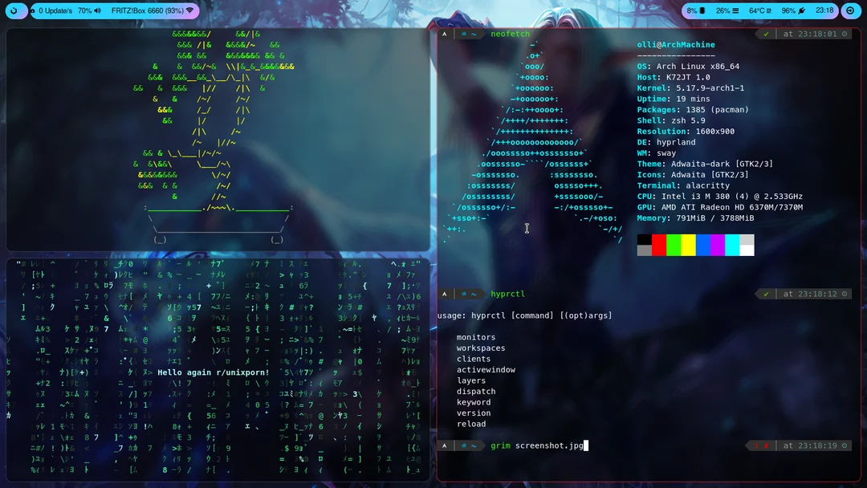The image size is (867, 488).
Task: Expand the chevron on the hyprctl prompt
Action: [x=444, y=294]
